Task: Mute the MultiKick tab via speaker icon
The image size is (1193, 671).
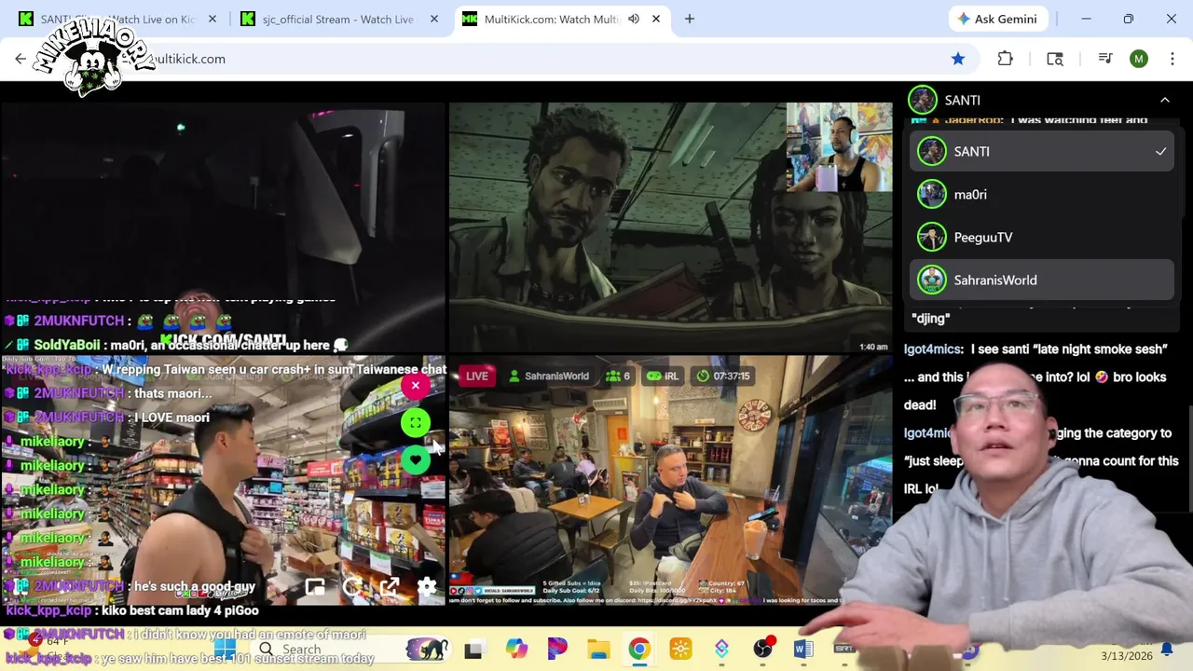Action: 634,19
